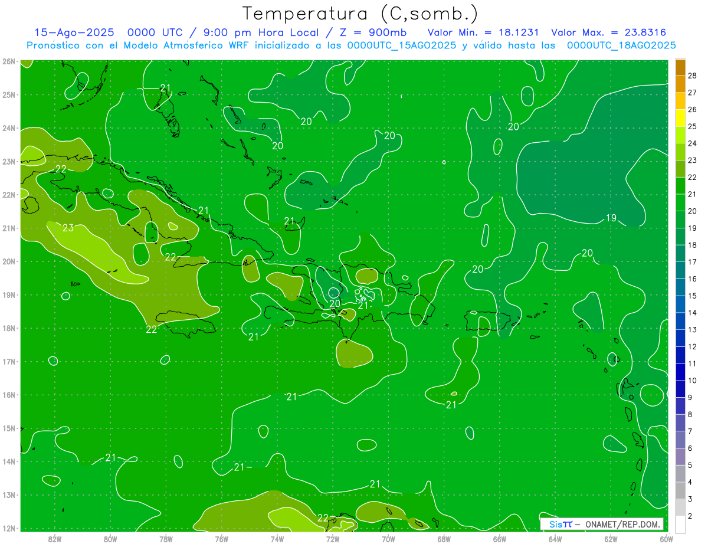Screen dimensions: 708x547
Task: Click the longitude label "72W"
Action: point(333,539)
